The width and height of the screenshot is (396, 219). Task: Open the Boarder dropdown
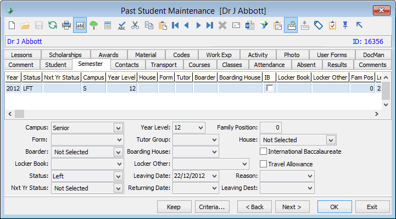pos(118,152)
